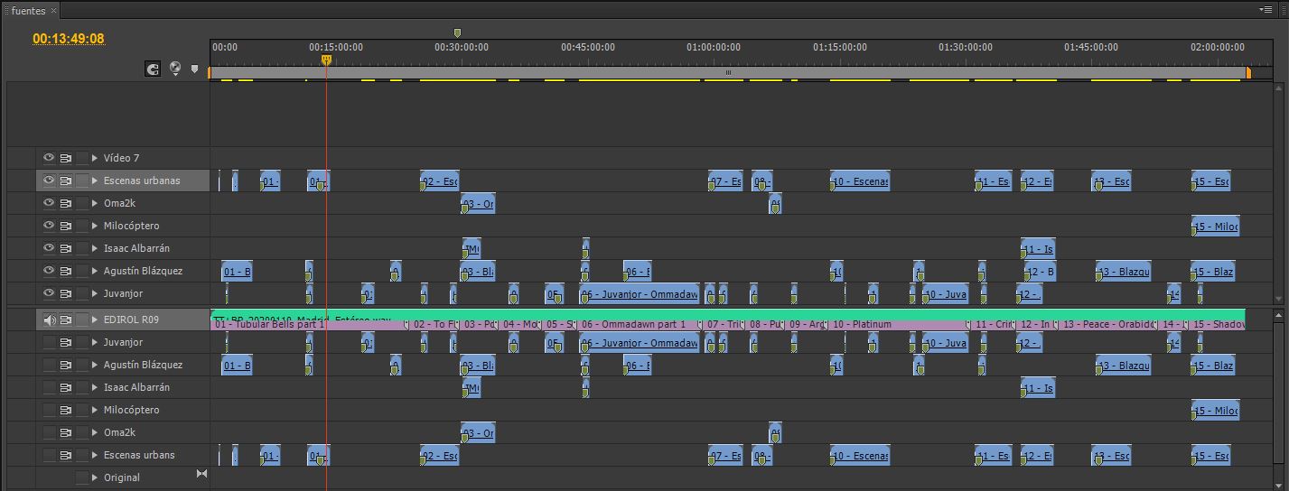Image resolution: width=1289 pixels, height=491 pixels.
Task: Expand the Vídeo 7 track
Action: pyautogui.click(x=95, y=158)
